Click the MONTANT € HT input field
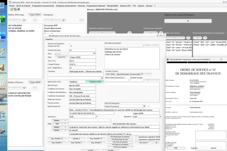 point(77,82)
